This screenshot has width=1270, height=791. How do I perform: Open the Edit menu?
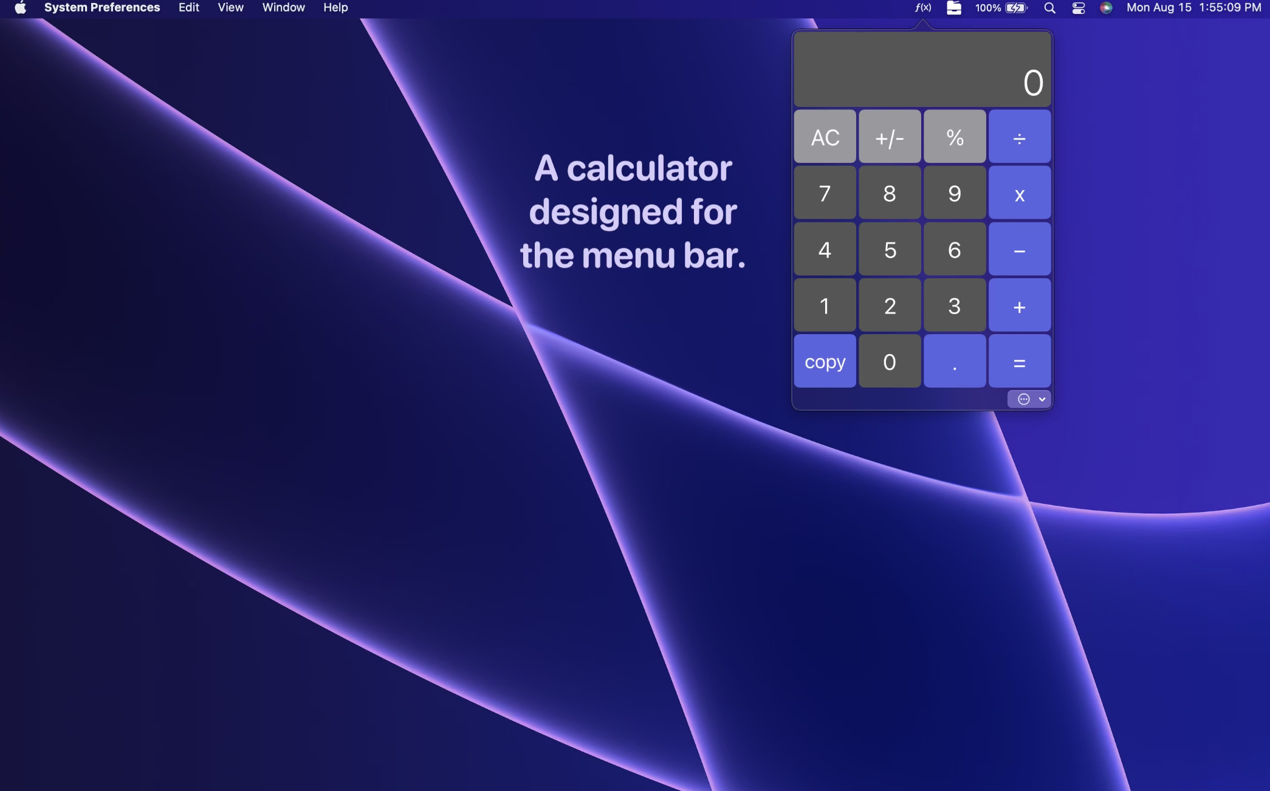(188, 8)
